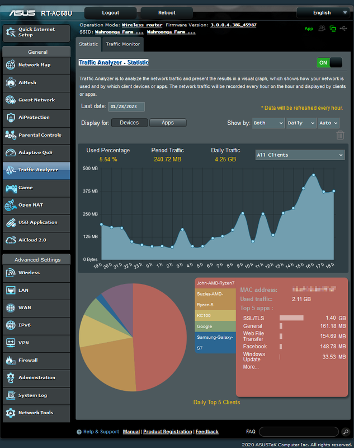This screenshot has width=354, height=448.
Task: Click the FAQ search magnifier icon
Action: (x=346, y=432)
